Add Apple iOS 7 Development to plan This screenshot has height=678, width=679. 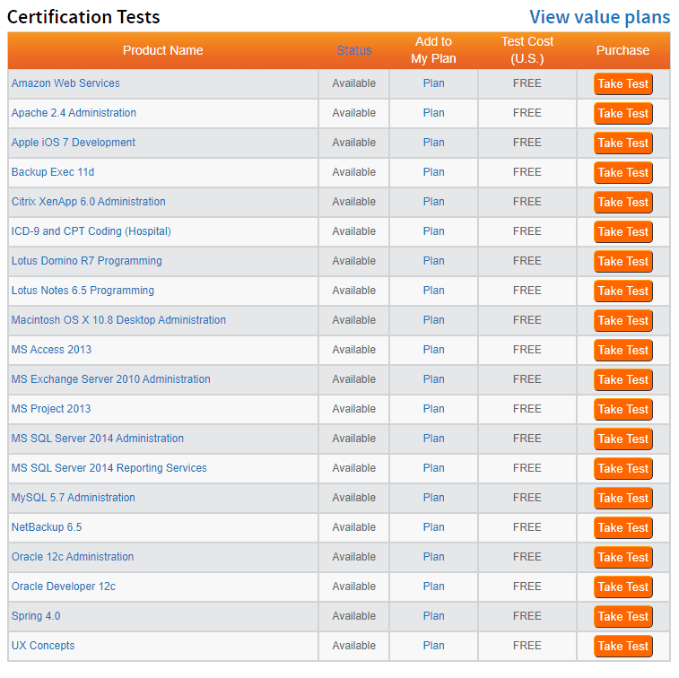click(433, 143)
